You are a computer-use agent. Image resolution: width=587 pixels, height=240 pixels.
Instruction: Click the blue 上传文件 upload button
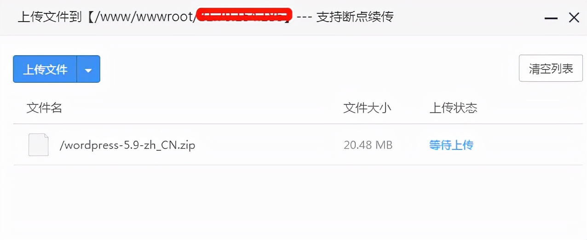coord(45,69)
